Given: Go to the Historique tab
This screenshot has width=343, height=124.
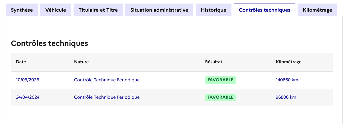Looking at the screenshot, I should tap(213, 10).
